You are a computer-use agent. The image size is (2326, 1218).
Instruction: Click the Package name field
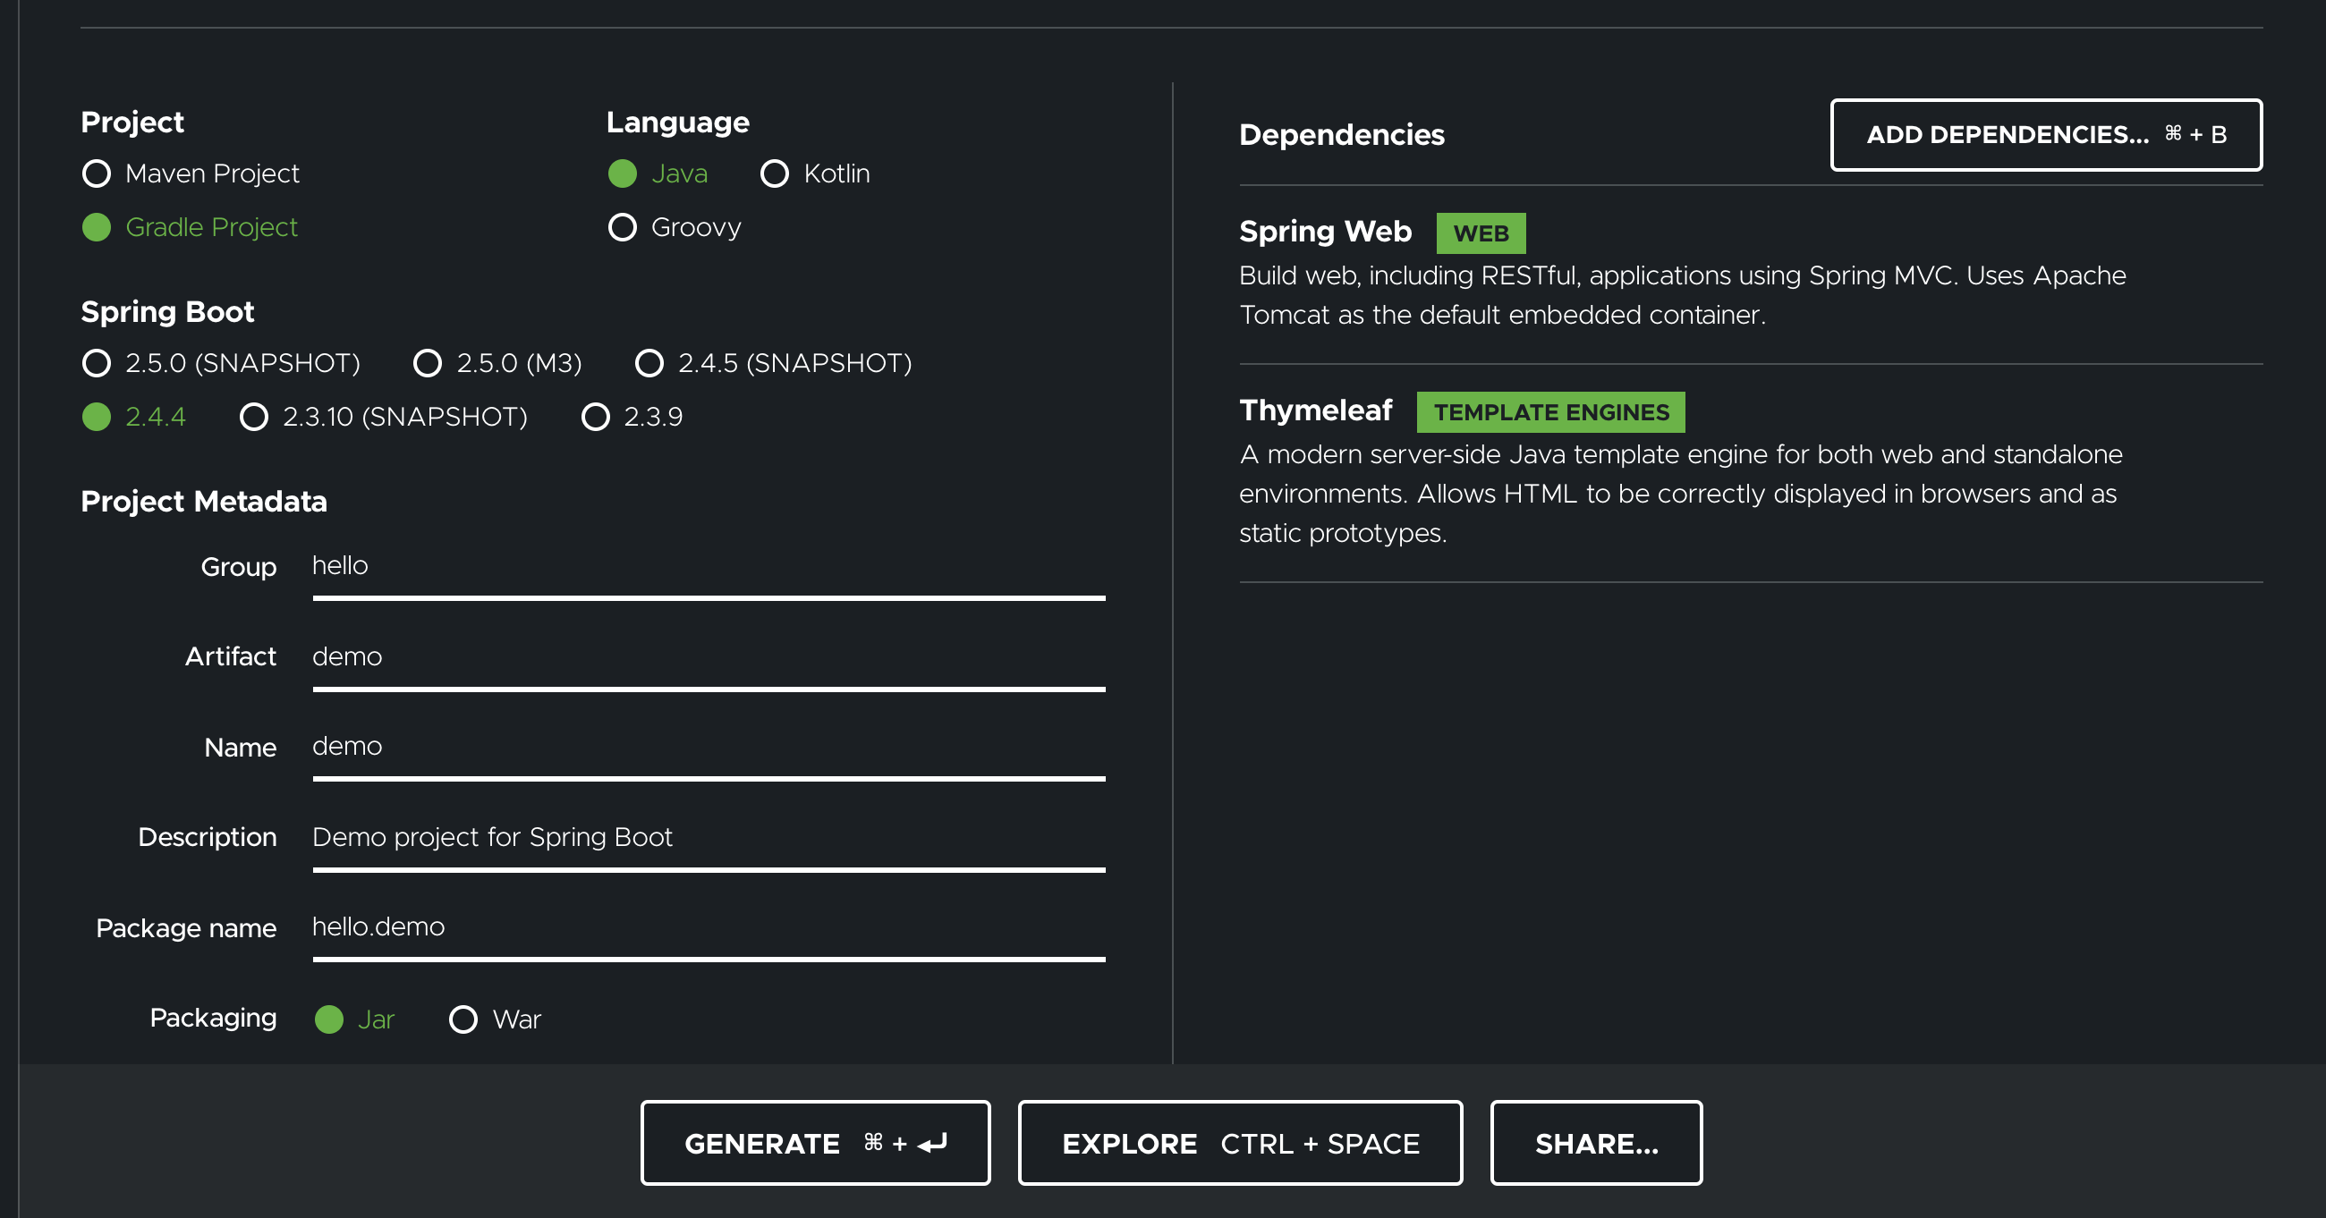(x=708, y=928)
